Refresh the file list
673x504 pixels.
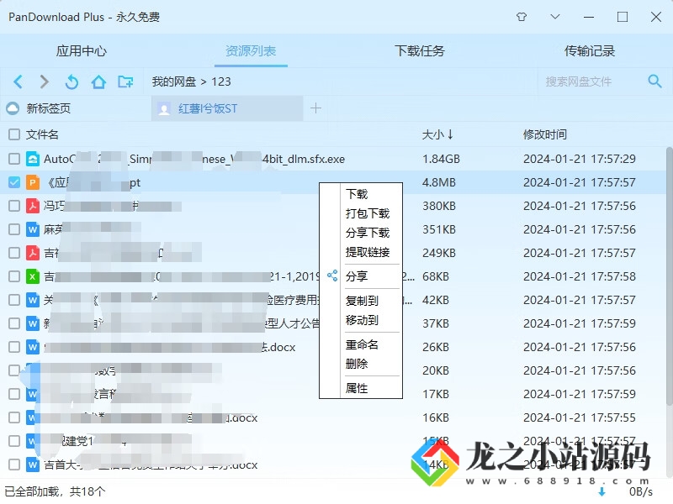point(72,81)
